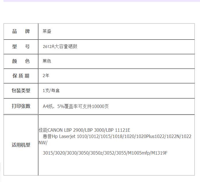Select the 惠普Hp Laserjet 1010 line
Viewport: 200px width, 182px height.
click(117, 136)
